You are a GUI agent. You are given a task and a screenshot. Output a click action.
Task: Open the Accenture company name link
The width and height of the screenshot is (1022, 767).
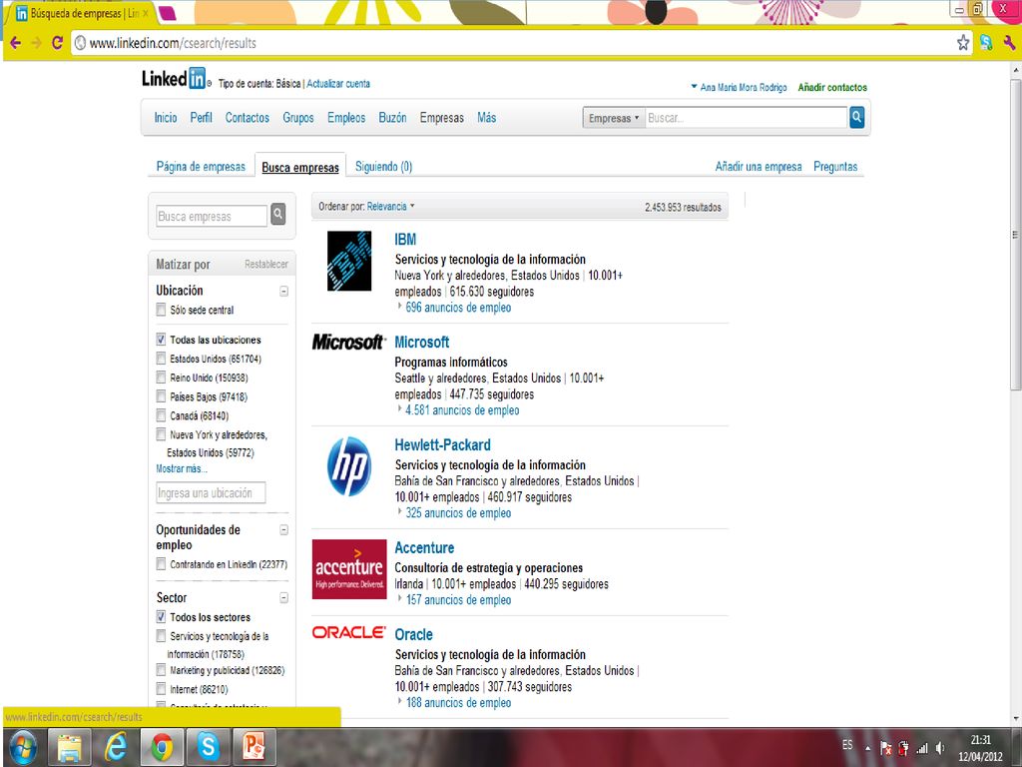(424, 548)
